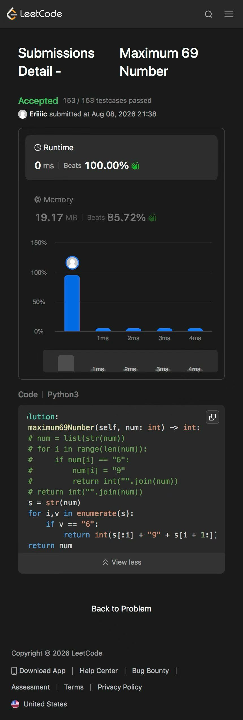Click the small bar above 4ms label

[x=195, y=330]
